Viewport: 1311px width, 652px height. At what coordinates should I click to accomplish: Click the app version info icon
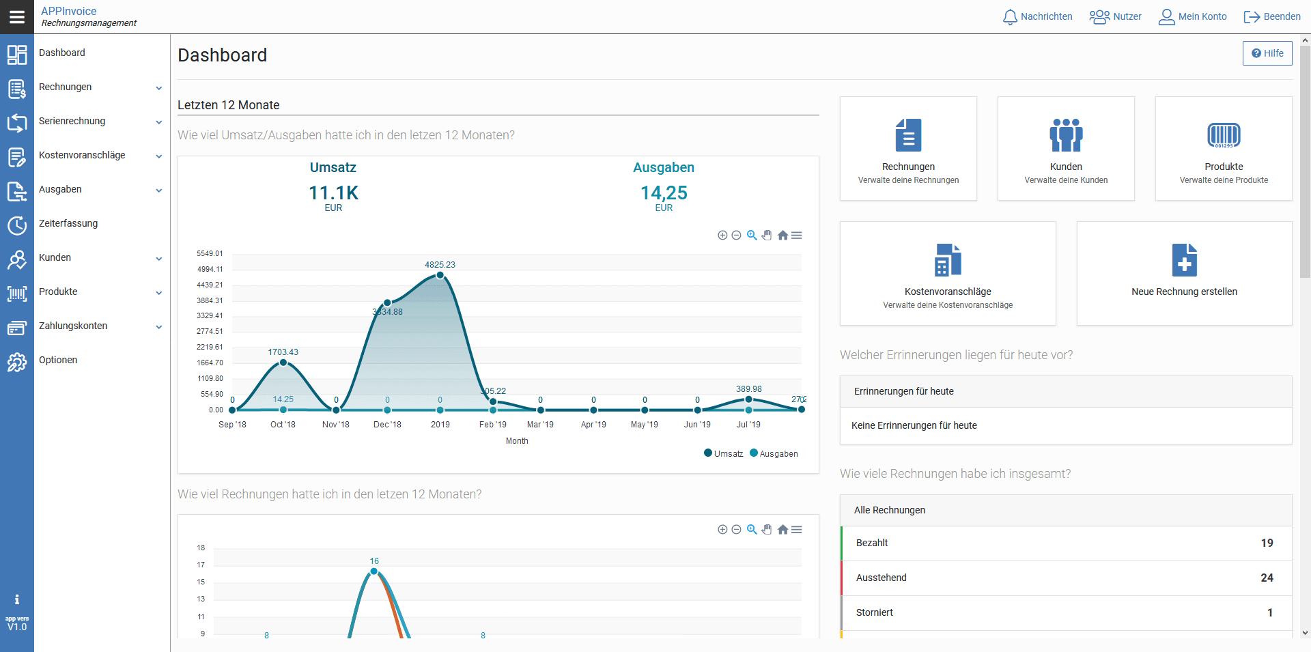[17, 599]
